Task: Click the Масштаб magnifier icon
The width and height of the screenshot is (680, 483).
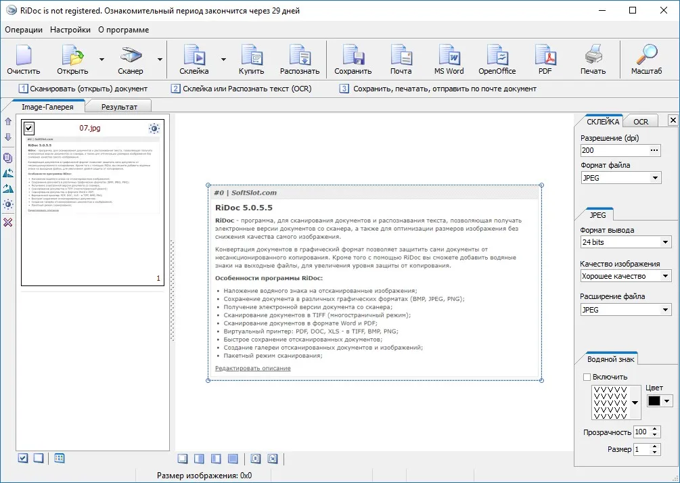Action: [x=646, y=60]
